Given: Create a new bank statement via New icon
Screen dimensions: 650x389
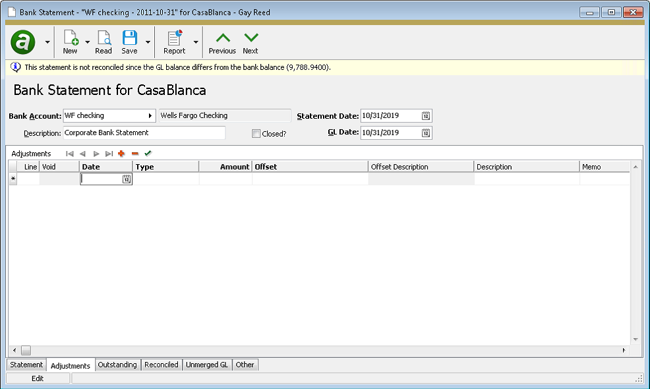Looking at the screenshot, I should click(x=69, y=38).
